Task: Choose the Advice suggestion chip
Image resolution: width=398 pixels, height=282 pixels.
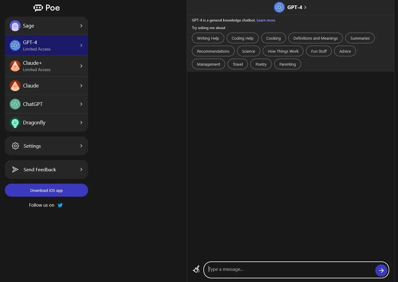Action: (x=345, y=51)
